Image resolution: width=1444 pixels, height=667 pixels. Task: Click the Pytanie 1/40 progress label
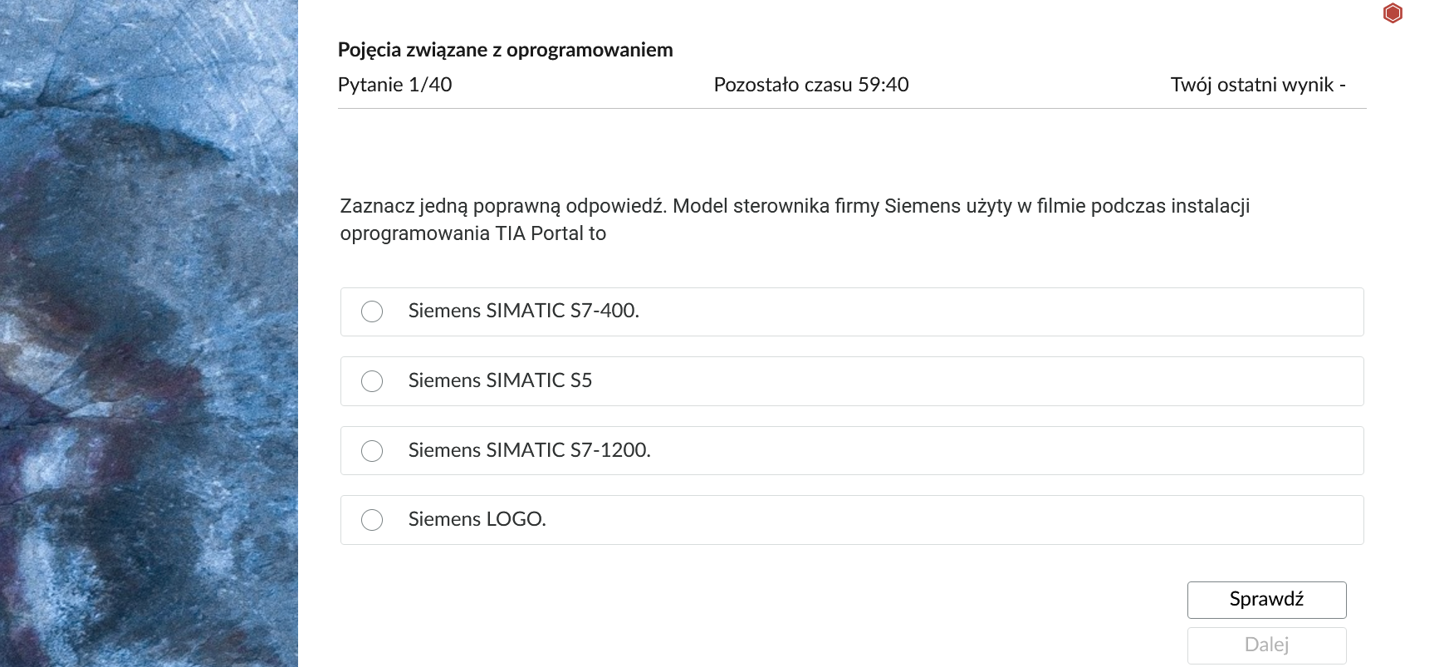click(394, 84)
